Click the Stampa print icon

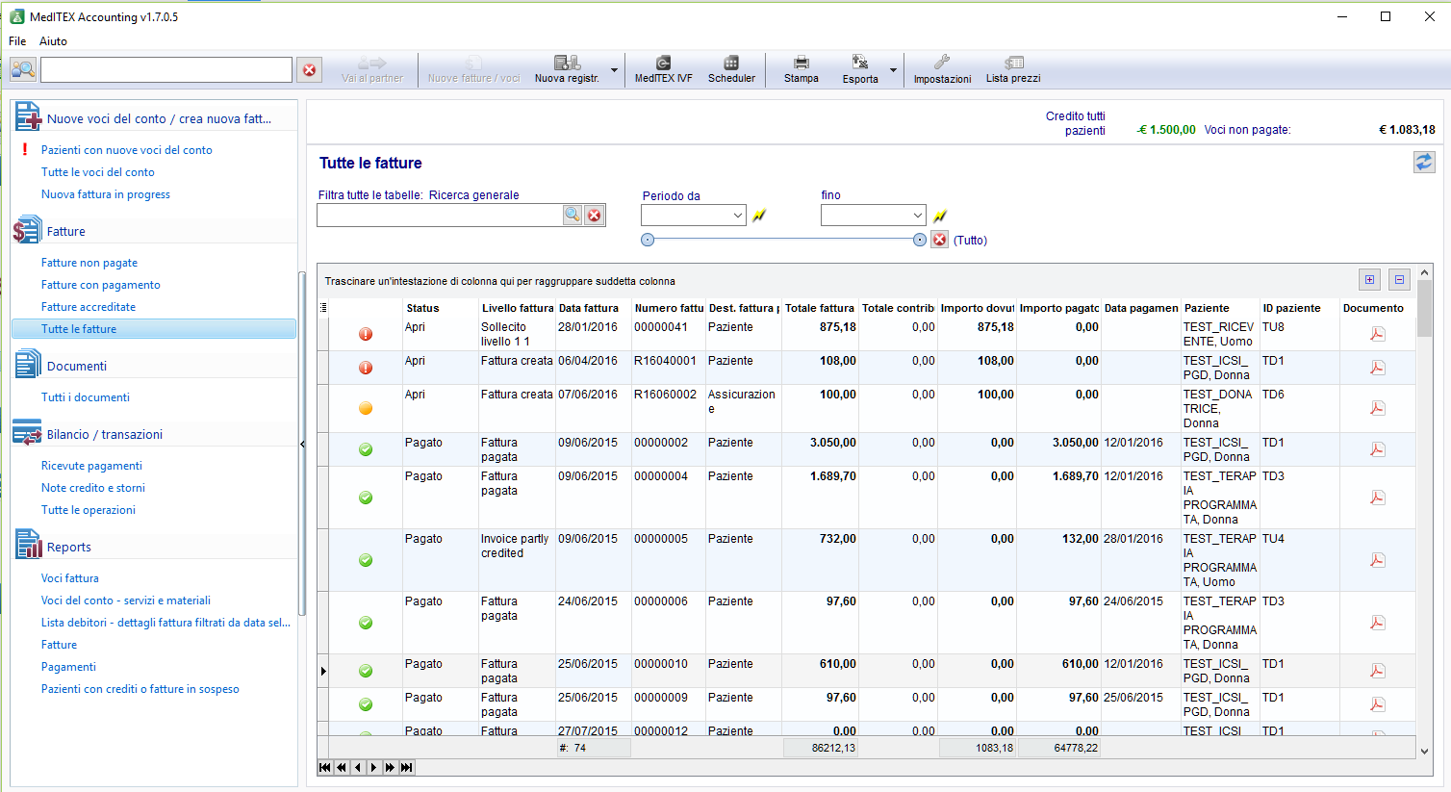[801, 63]
